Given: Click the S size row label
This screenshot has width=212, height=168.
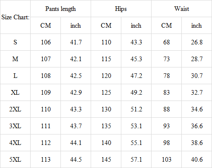Looking at the screenshot, I should click(15, 42).
